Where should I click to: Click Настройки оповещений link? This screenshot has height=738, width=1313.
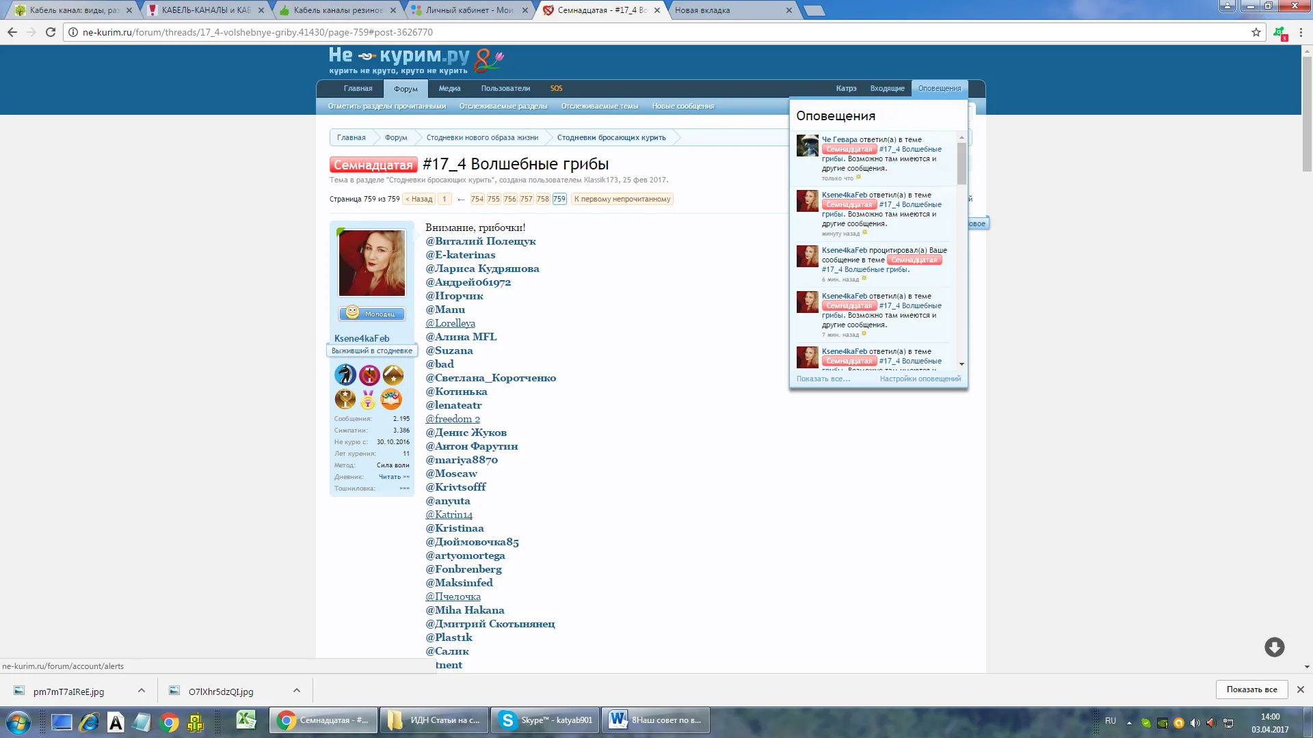point(920,379)
